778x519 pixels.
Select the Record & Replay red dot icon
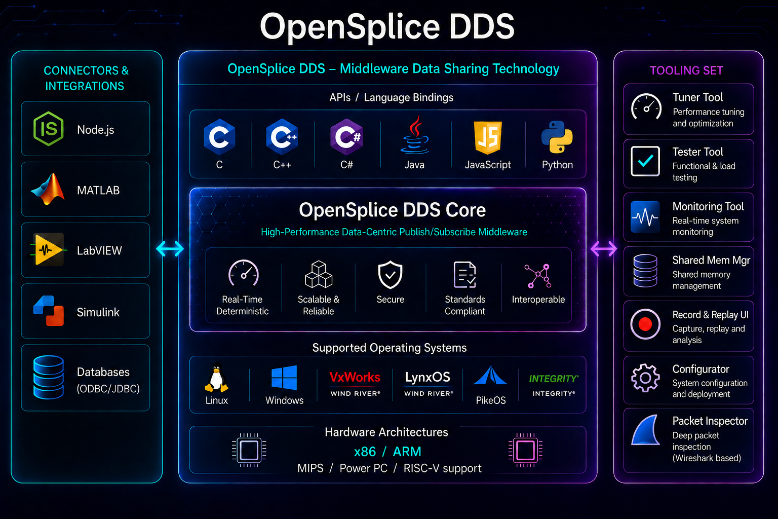pos(645,324)
